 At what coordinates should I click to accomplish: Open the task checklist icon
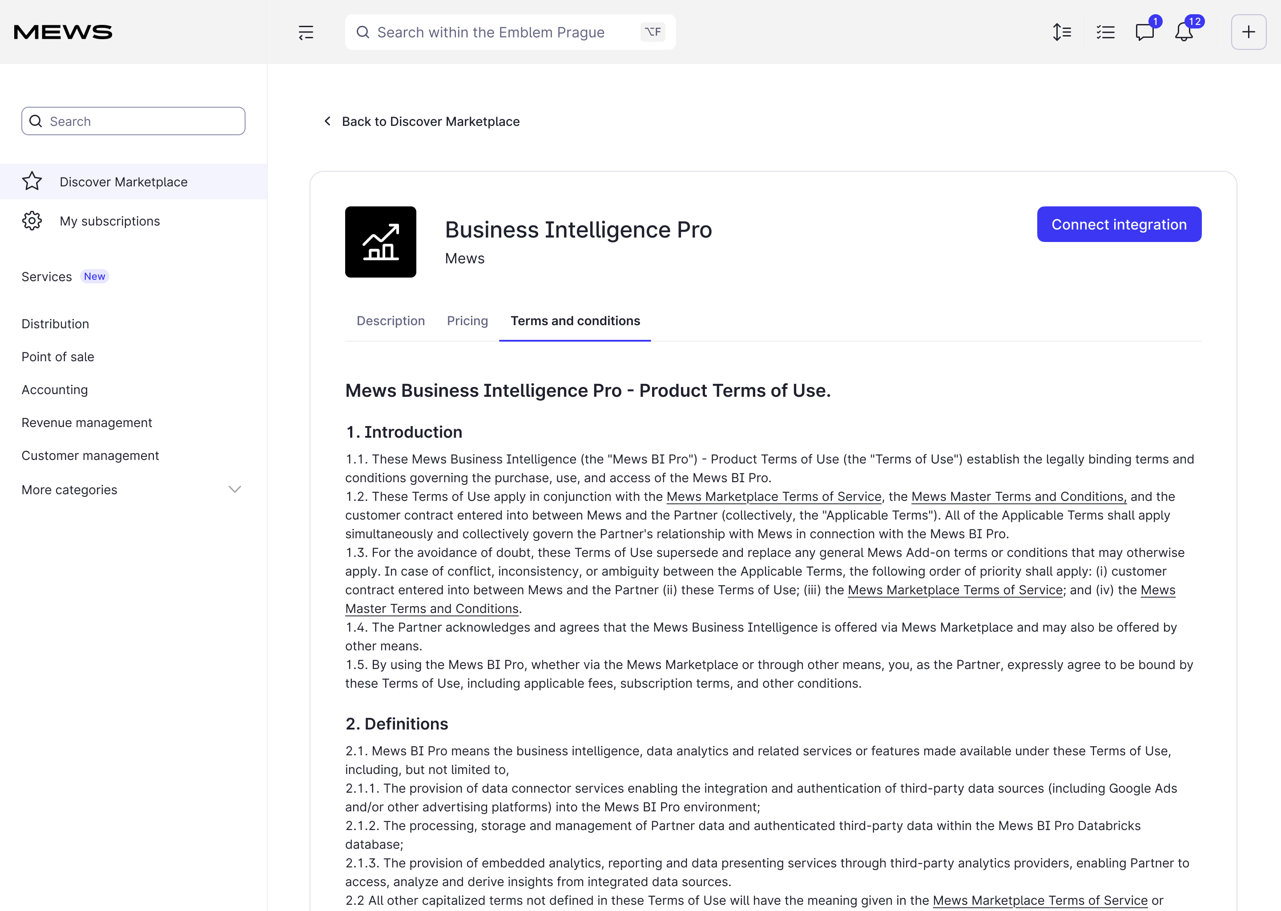1105,32
